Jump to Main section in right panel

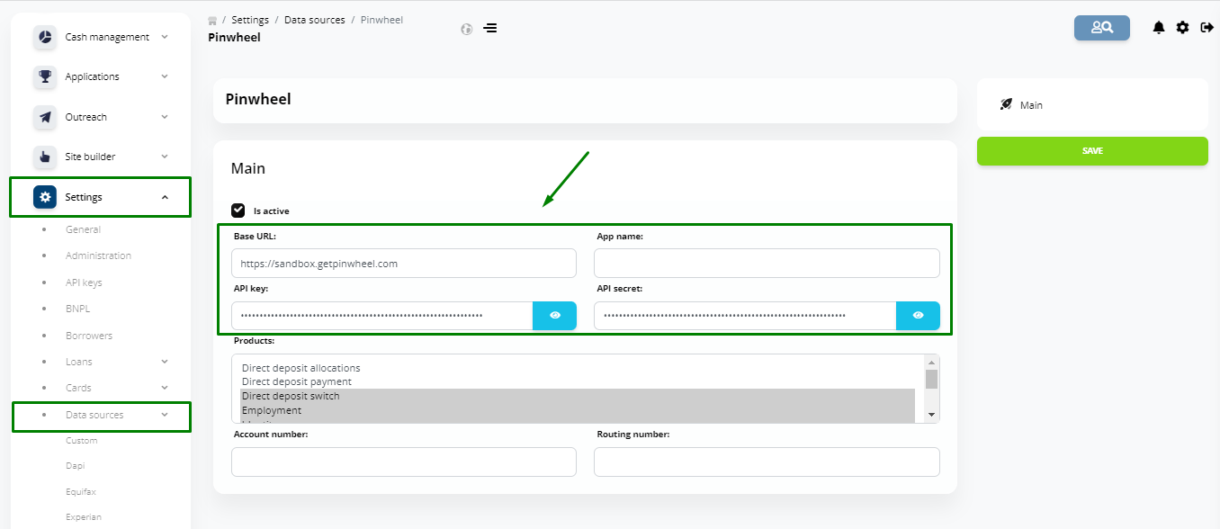point(1031,105)
